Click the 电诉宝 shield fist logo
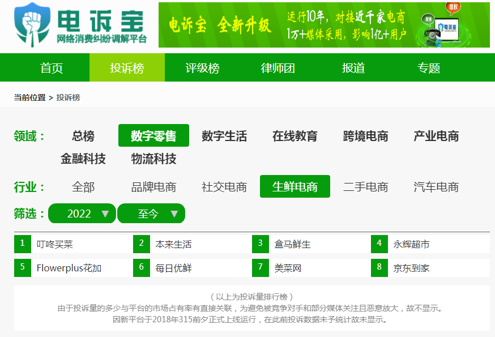The image size is (495, 337). [32, 24]
